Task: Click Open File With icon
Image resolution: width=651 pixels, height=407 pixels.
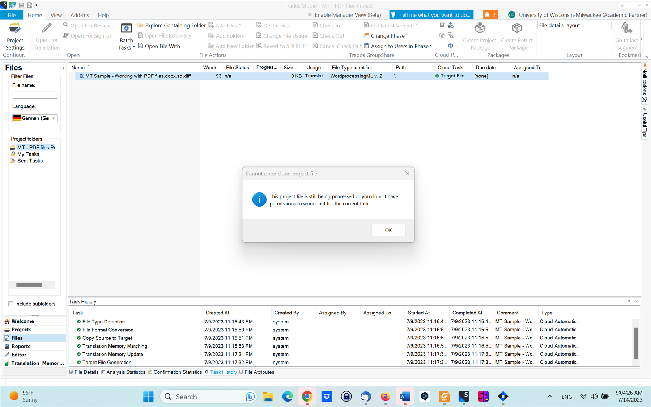Action: [141, 46]
